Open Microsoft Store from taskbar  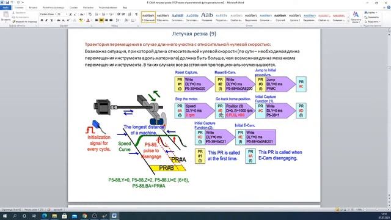pyautogui.click(x=64, y=216)
